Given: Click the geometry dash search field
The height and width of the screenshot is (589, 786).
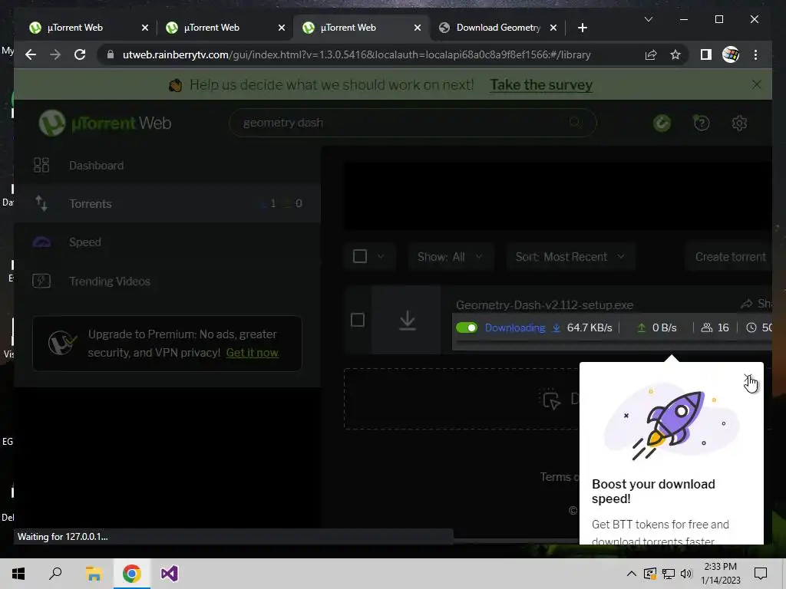Looking at the screenshot, I should (412, 123).
